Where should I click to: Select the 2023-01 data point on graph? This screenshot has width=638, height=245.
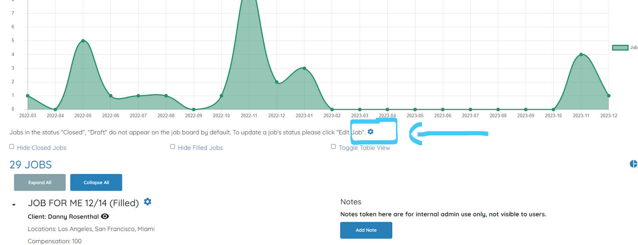304,68
